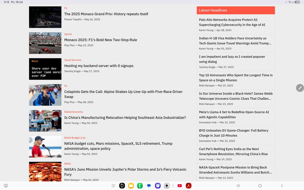Open the NASA budget cuts thumbnail

point(45,147)
